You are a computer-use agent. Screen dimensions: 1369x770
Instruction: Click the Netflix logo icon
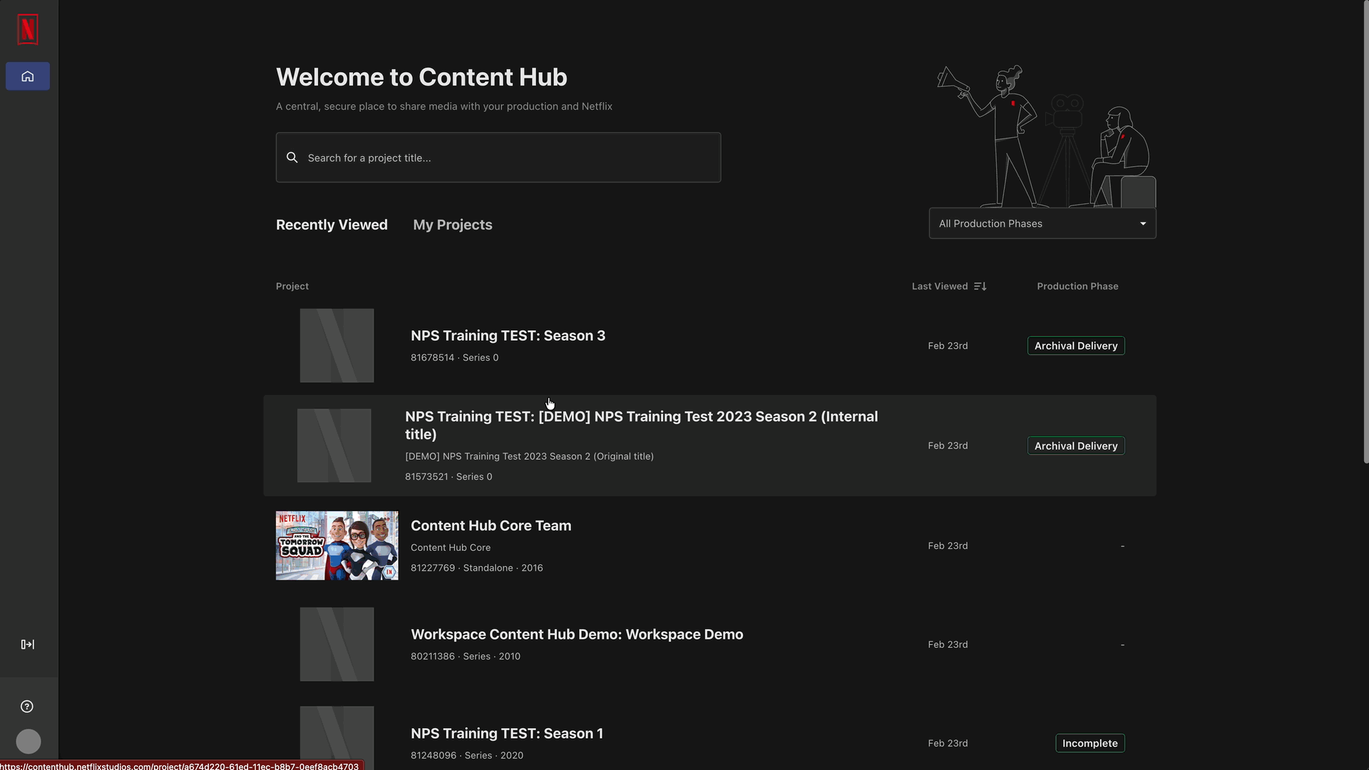pyautogui.click(x=28, y=29)
